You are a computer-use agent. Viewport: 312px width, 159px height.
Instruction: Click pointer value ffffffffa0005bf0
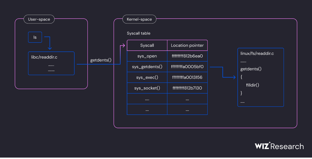[x=187, y=67]
